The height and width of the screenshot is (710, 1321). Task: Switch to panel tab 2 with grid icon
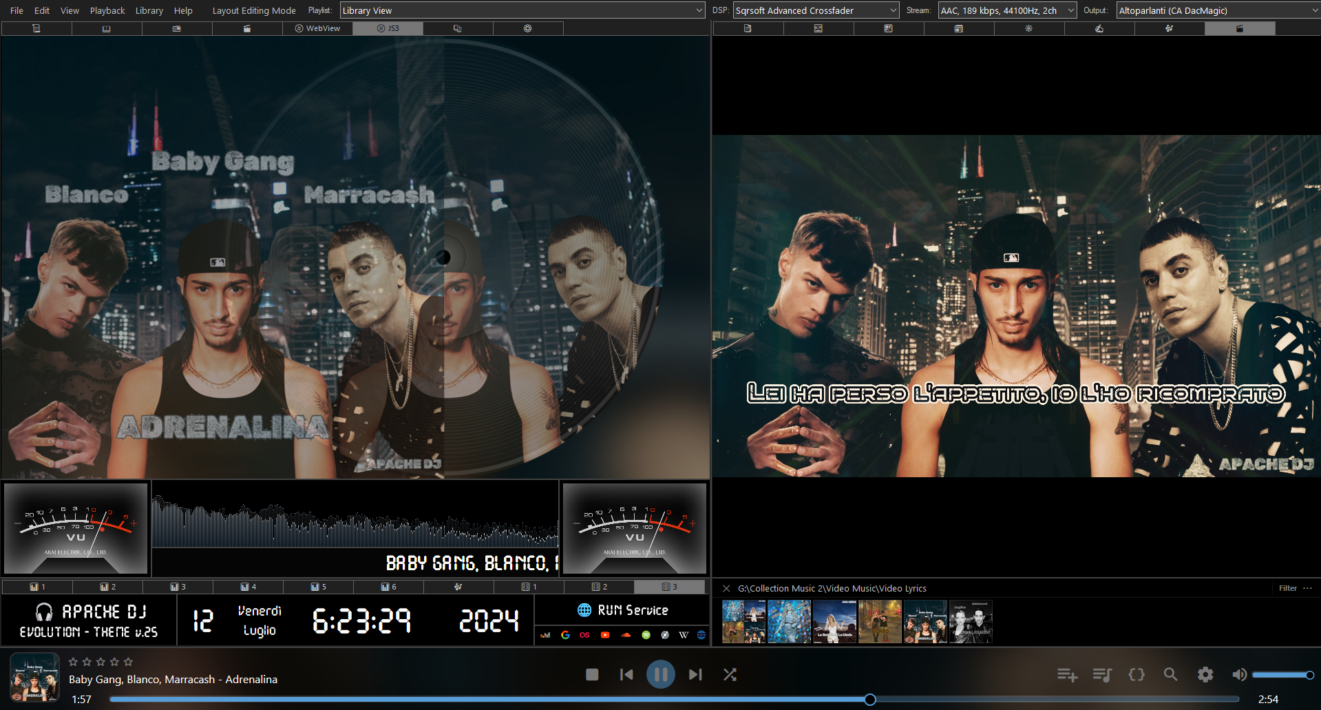pos(599,587)
